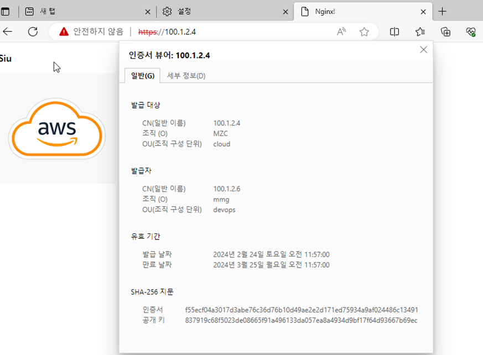Click the 발급 대상 section heading
The width and height of the screenshot is (483, 355).
click(146, 105)
